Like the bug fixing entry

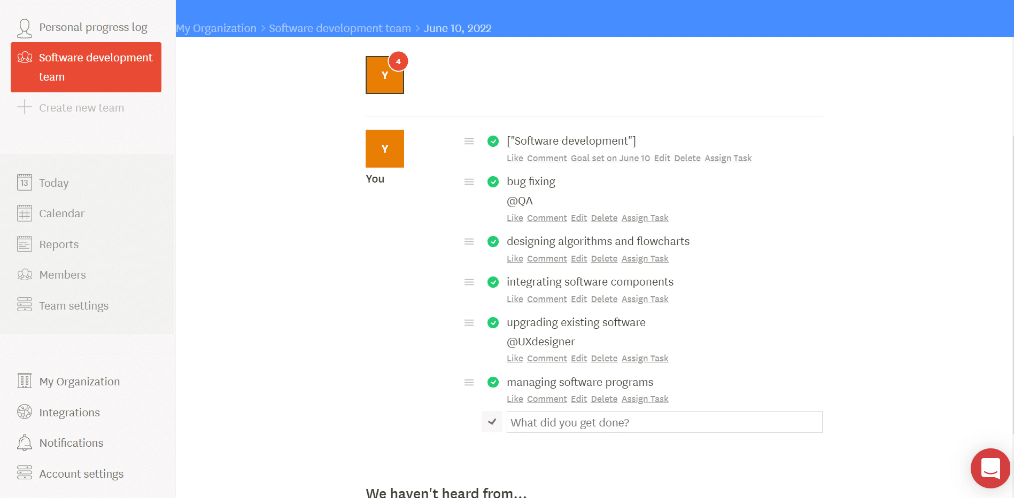(514, 218)
